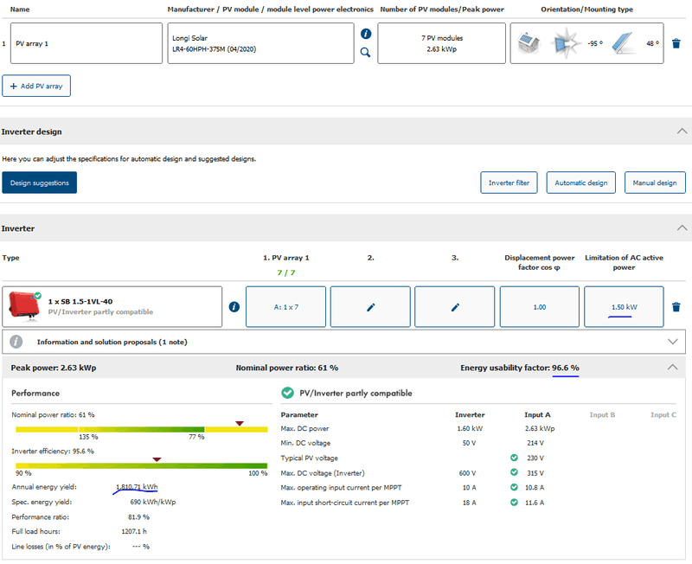Viewport: 692px width, 564px height.
Task: Click the inverter info icon
Action: (x=234, y=306)
